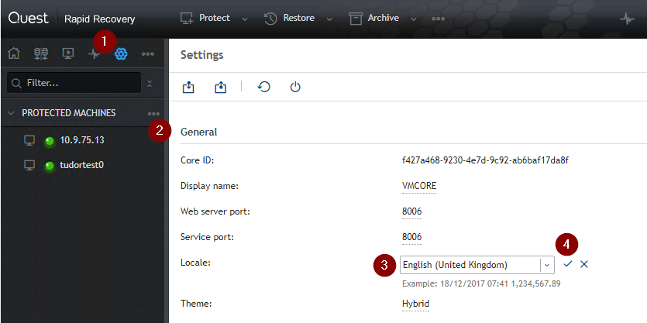The image size is (647, 323).
Task: Confirm locale change with checkmark
Action: pos(568,264)
